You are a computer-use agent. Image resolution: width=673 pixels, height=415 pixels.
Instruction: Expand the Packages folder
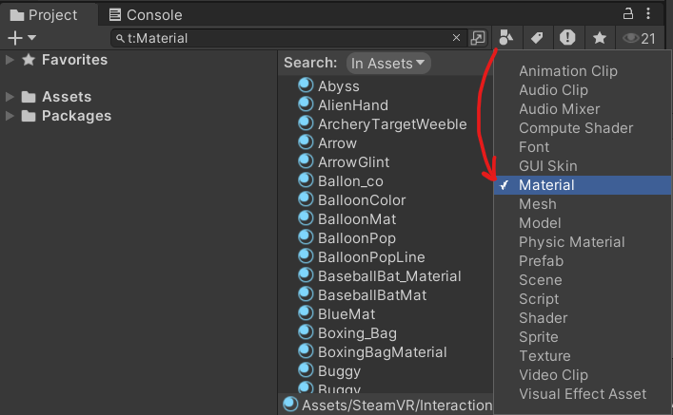tap(10, 116)
